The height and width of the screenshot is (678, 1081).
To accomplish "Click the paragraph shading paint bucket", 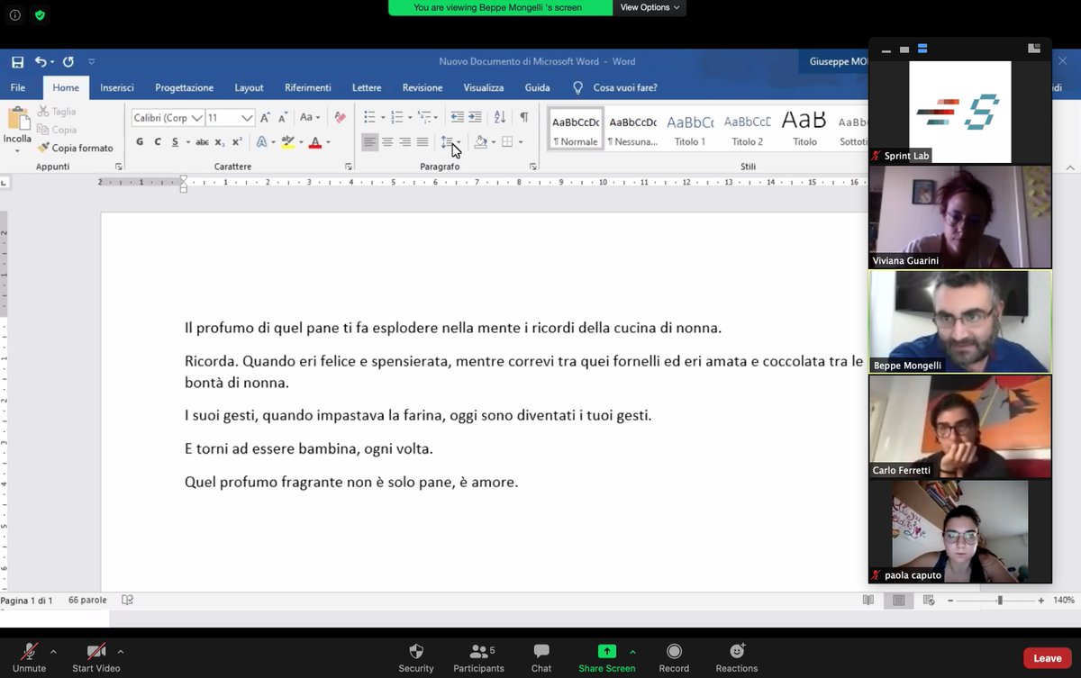I will tap(481, 142).
